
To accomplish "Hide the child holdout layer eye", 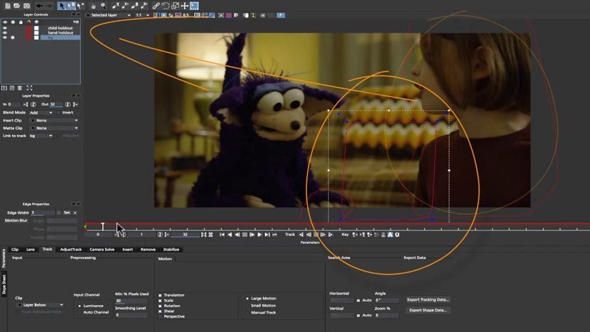I will coord(5,28).
